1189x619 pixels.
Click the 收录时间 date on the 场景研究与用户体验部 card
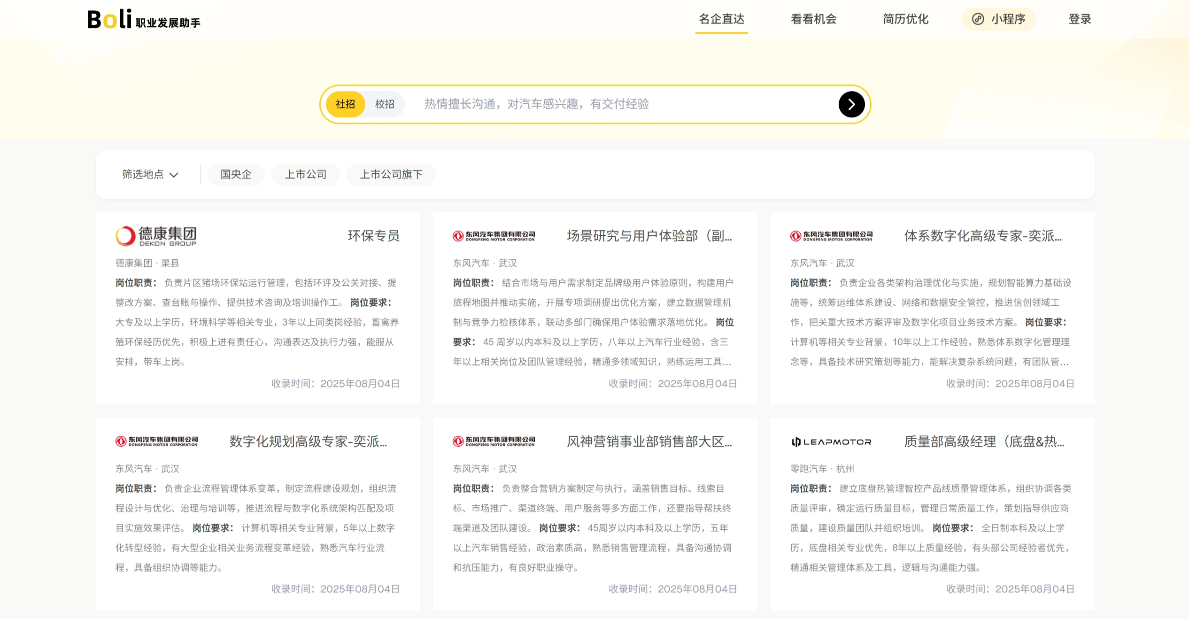[x=673, y=384]
